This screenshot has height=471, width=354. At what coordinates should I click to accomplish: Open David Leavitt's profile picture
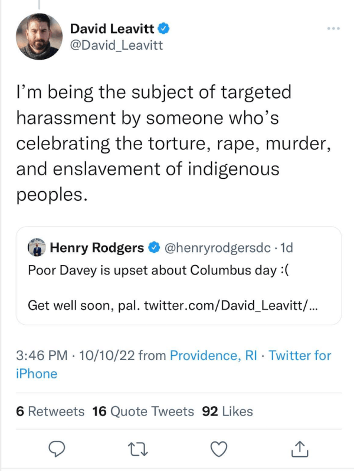[x=39, y=37]
